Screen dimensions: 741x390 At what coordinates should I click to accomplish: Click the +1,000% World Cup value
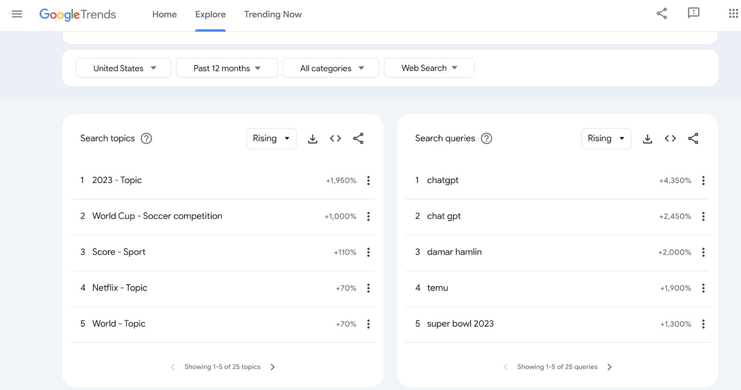click(340, 216)
